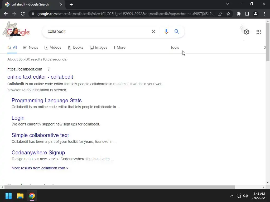This screenshot has height=202, width=270.
Task: Click Chrome icon in taskbar
Action: [32, 196]
